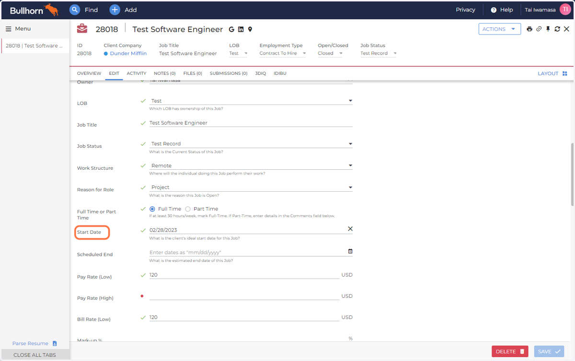Click the DELETE button
The height and width of the screenshot is (361, 575).
tap(510, 351)
